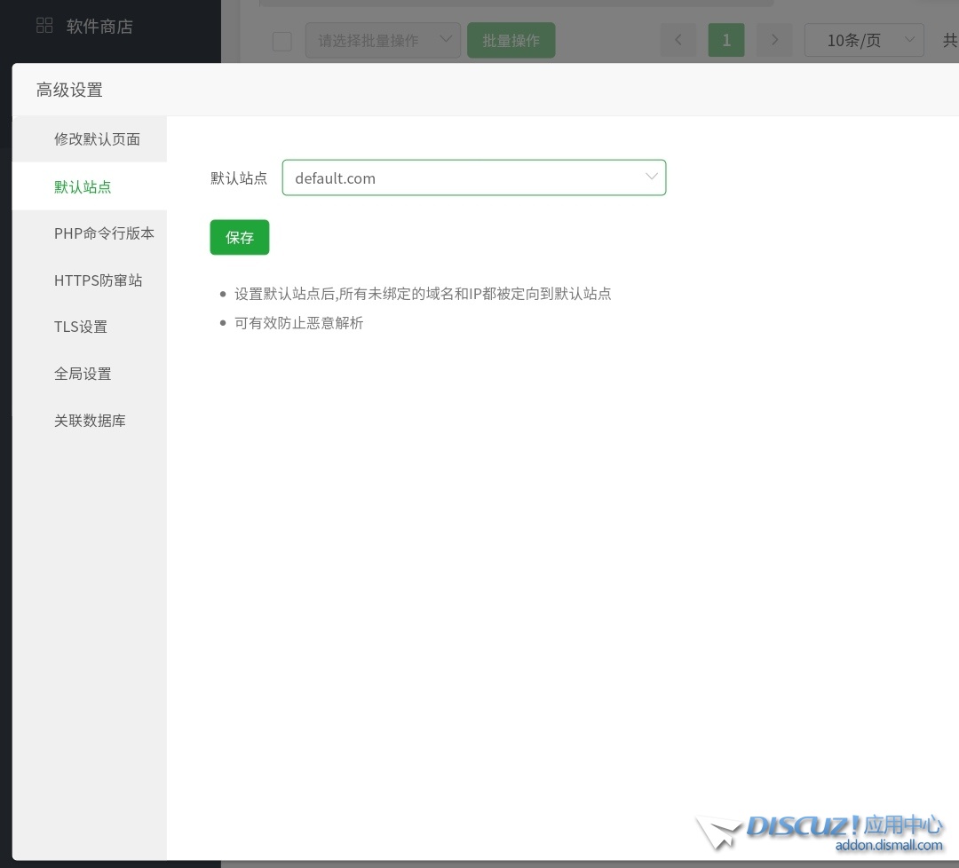Screen dimensions: 959x868
Task: Open the 软件商店 sidebar item
Action: pos(99,27)
